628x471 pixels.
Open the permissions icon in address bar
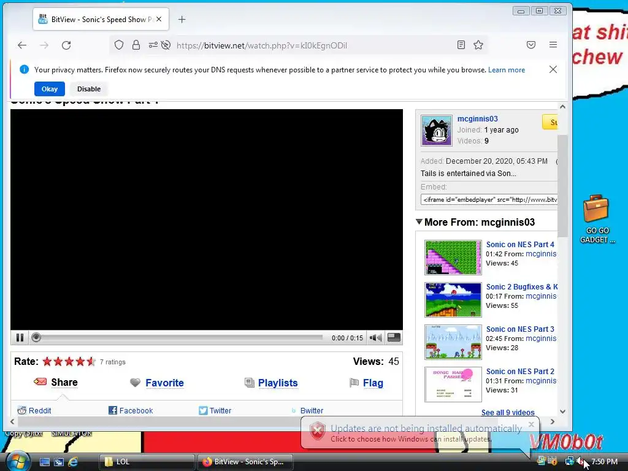click(x=153, y=45)
